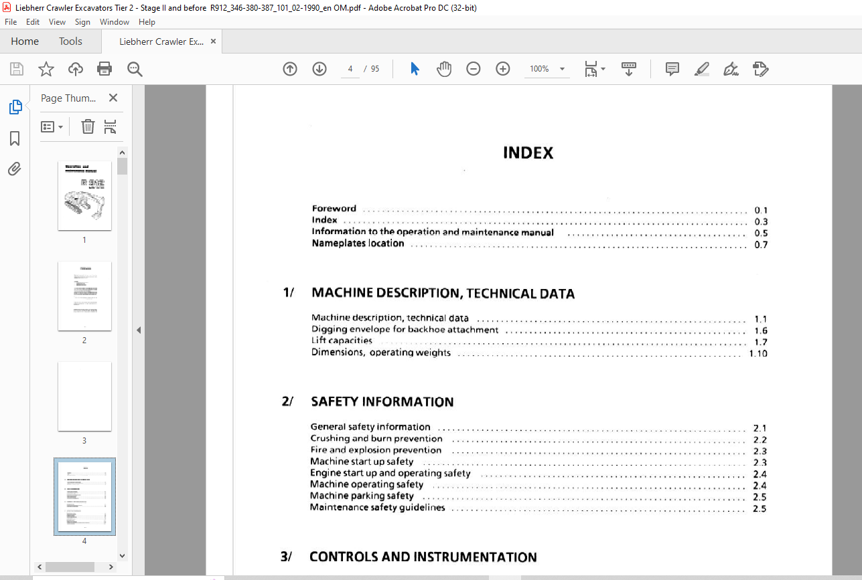Viewport: 862px width, 580px height.
Task: Click the upload to cloud icon
Action: (x=76, y=69)
